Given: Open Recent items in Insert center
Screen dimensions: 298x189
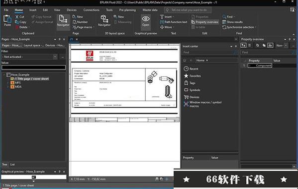Looking at the screenshot, I should pyautogui.click(x=191, y=69).
